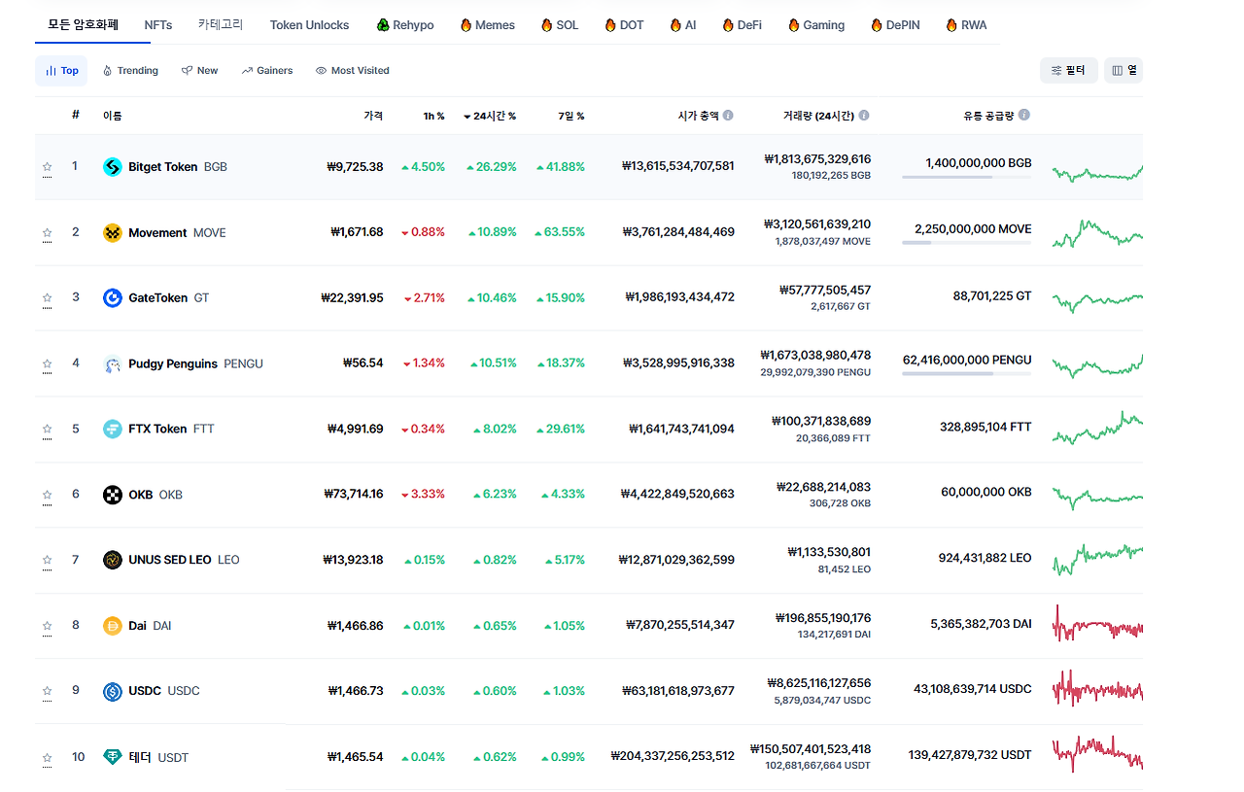Select the Top view button
1244x792 pixels.
pyautogui.click(x=61, y=70)
